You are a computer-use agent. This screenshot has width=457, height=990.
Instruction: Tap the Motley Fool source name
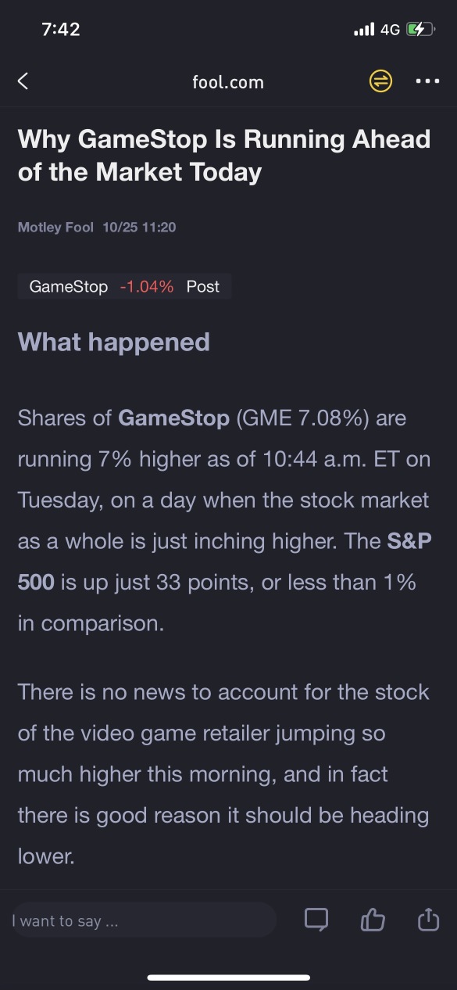[55, 228]
